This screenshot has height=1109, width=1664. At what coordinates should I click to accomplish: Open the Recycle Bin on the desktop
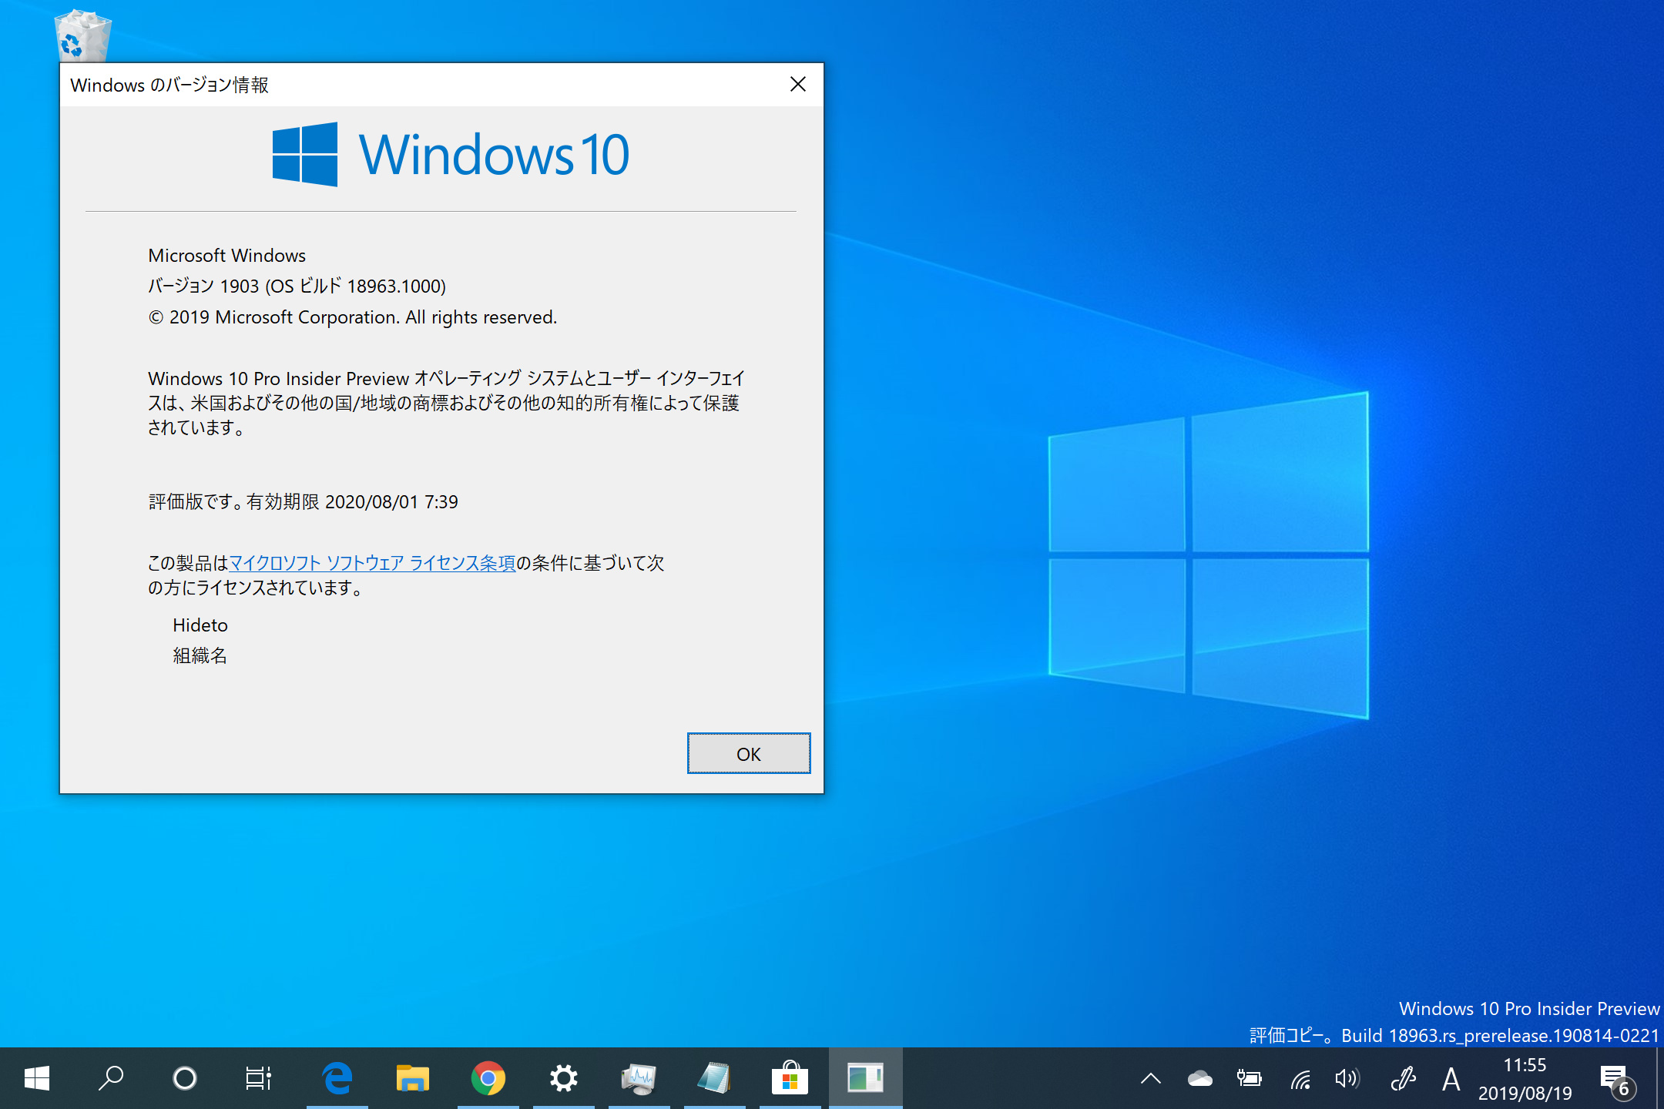click(x=82, y=35)
